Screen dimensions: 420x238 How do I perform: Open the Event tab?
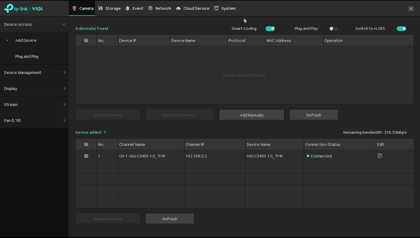point(134,8)
